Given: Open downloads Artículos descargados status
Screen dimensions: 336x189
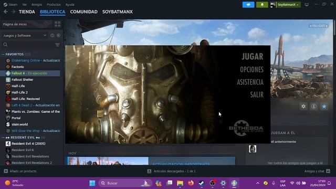Looking at the screenshot, I should coord(172,171).
